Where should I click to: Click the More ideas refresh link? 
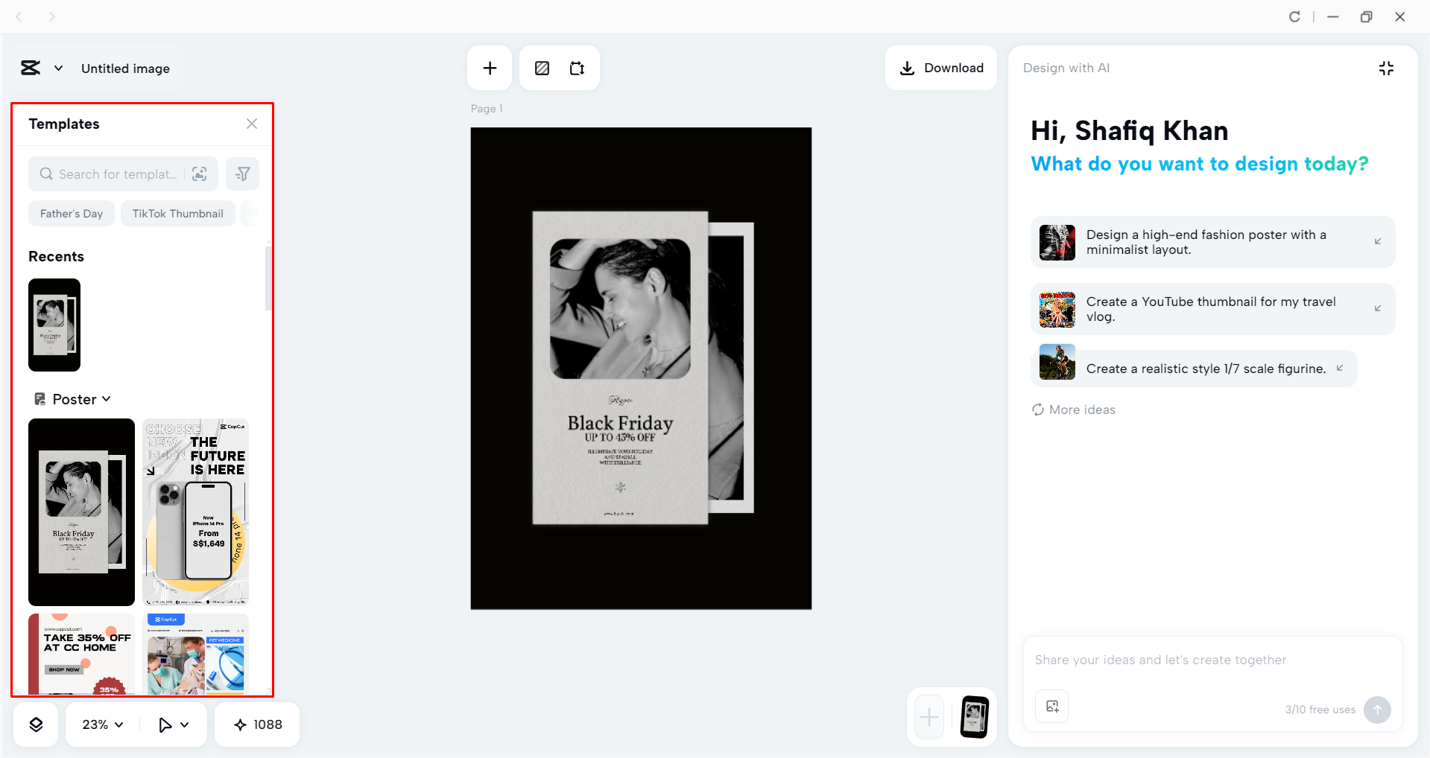[1073, 409]
